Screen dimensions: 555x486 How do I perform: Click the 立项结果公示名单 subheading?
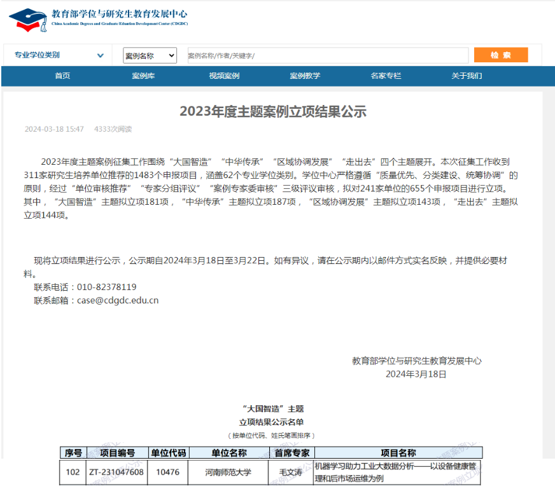[271, 422]
